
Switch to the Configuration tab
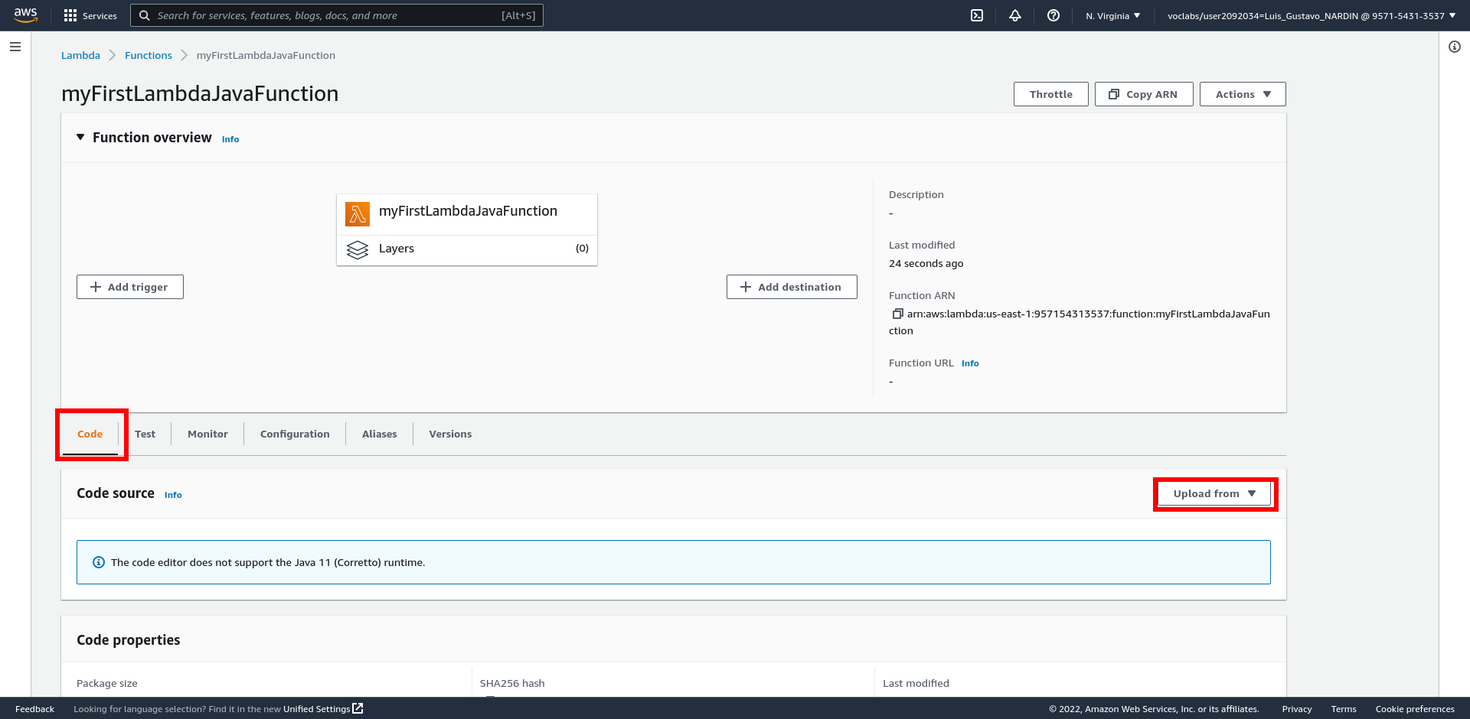pyautogui.click(x=295, y=434)
